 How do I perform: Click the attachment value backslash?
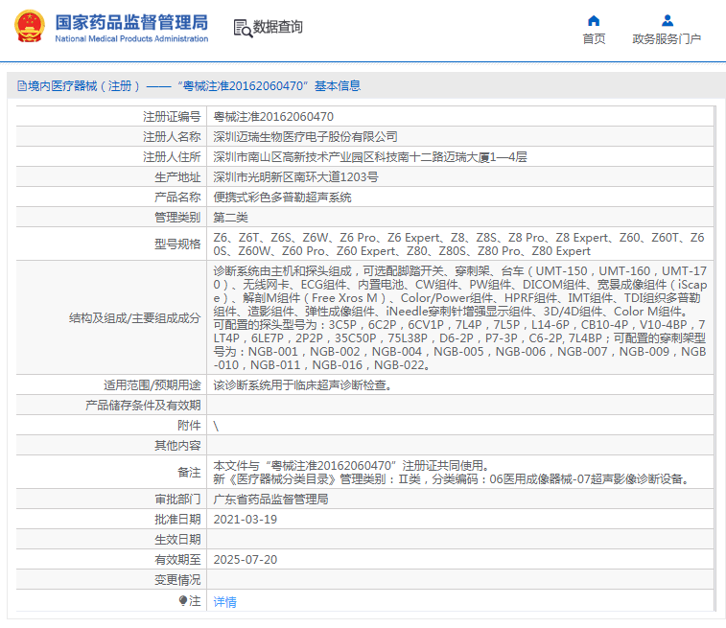pyautogui.click(x=216, y=426)
